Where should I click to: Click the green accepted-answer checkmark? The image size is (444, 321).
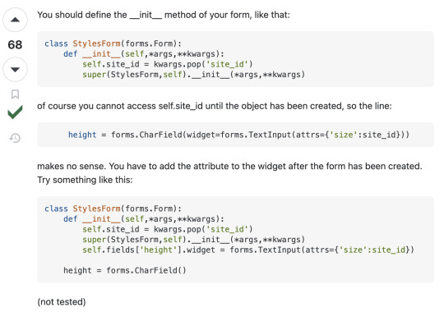15,112
